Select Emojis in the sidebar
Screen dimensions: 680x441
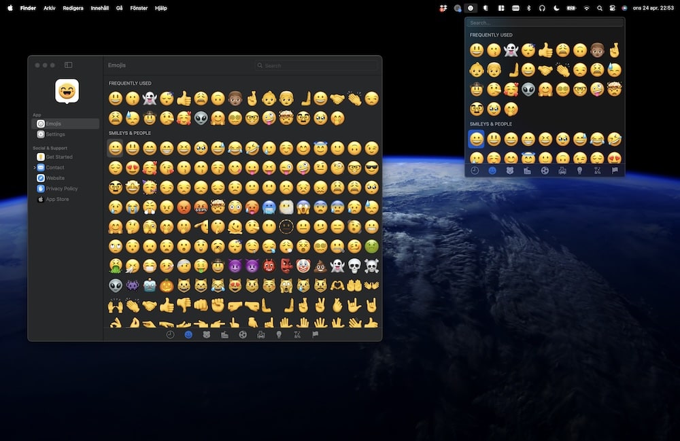[x=65, y=124]
